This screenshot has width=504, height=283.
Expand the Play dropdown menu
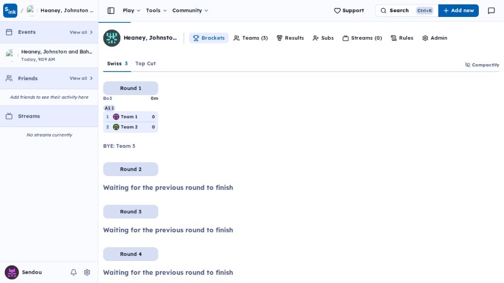point(132,11)
